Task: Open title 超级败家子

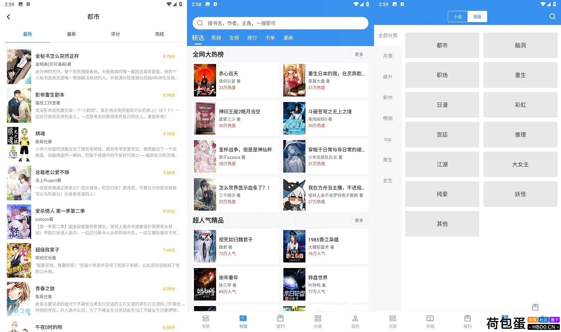Action: tap(47, 250)
